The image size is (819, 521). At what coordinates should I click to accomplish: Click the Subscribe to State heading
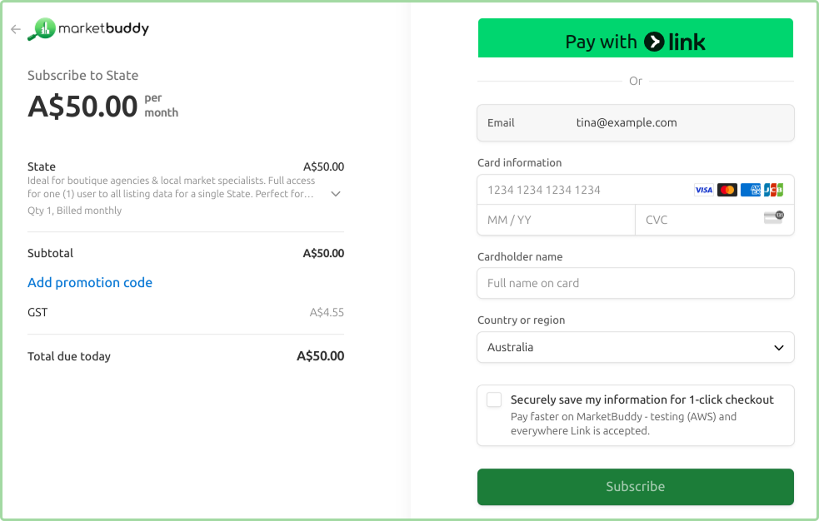(x=83, y=76)
